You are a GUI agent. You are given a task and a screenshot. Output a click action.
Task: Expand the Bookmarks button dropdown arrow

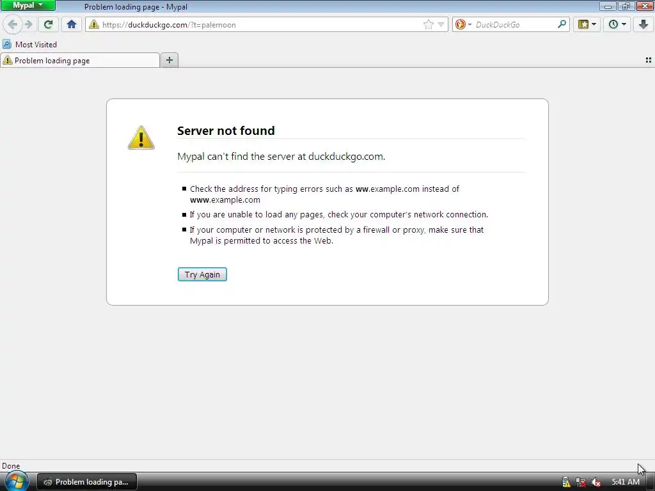point(594,24)
